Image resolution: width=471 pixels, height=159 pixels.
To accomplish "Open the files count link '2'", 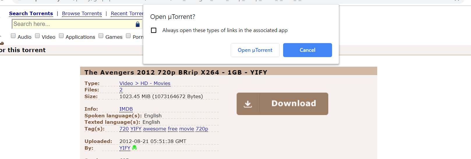I will point(121,90).
